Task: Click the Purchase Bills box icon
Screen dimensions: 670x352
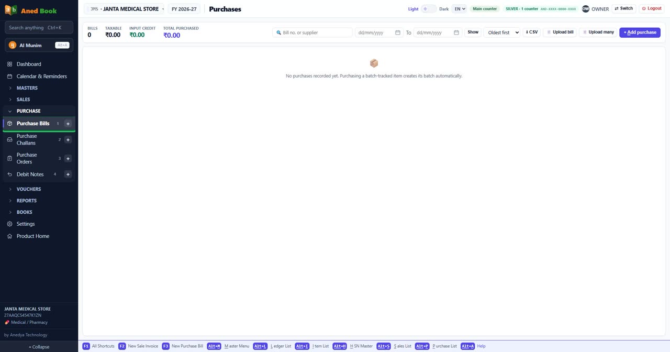Action: coord(9,124)
